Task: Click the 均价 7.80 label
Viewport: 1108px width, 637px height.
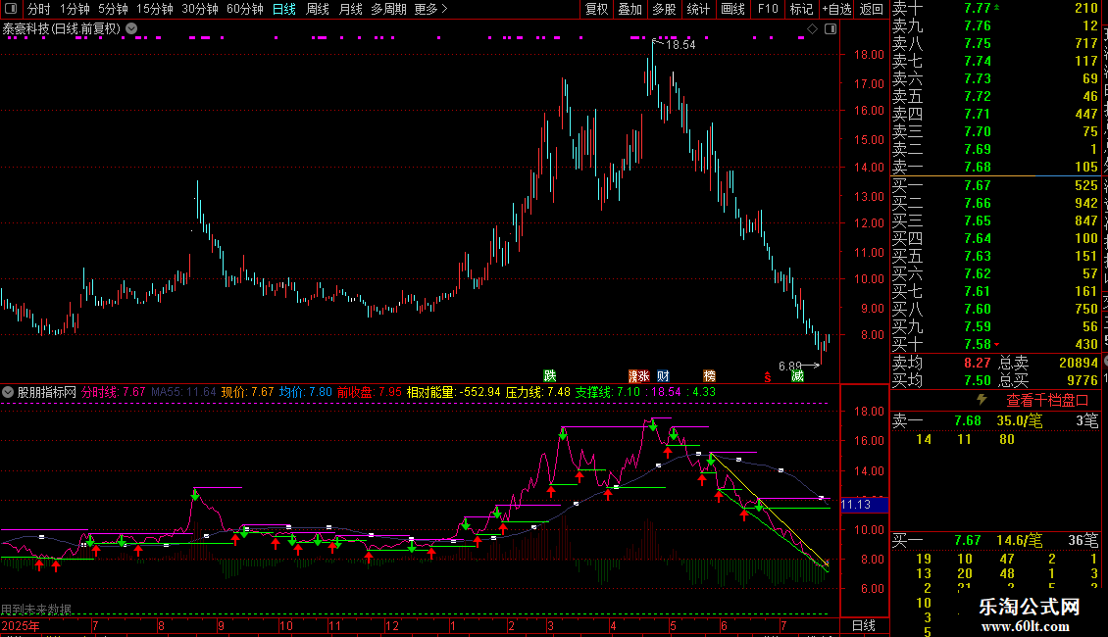Action: [x=305, y=392]
